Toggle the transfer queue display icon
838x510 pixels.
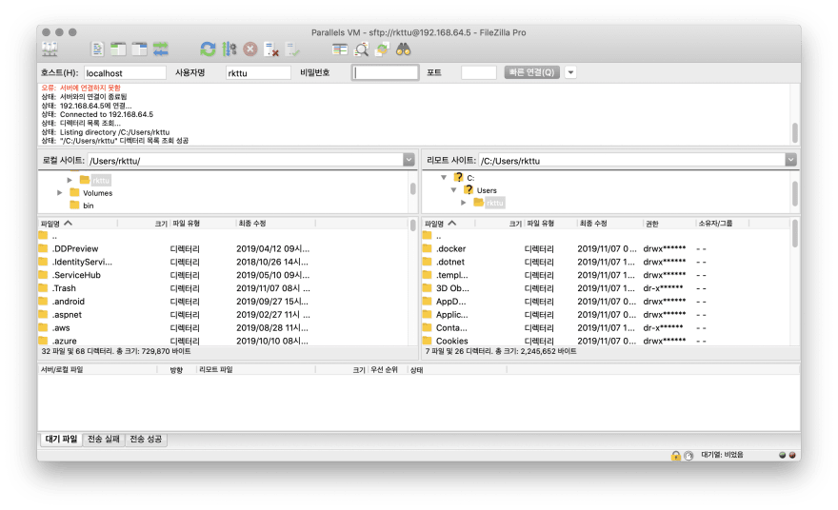[160, 49]
